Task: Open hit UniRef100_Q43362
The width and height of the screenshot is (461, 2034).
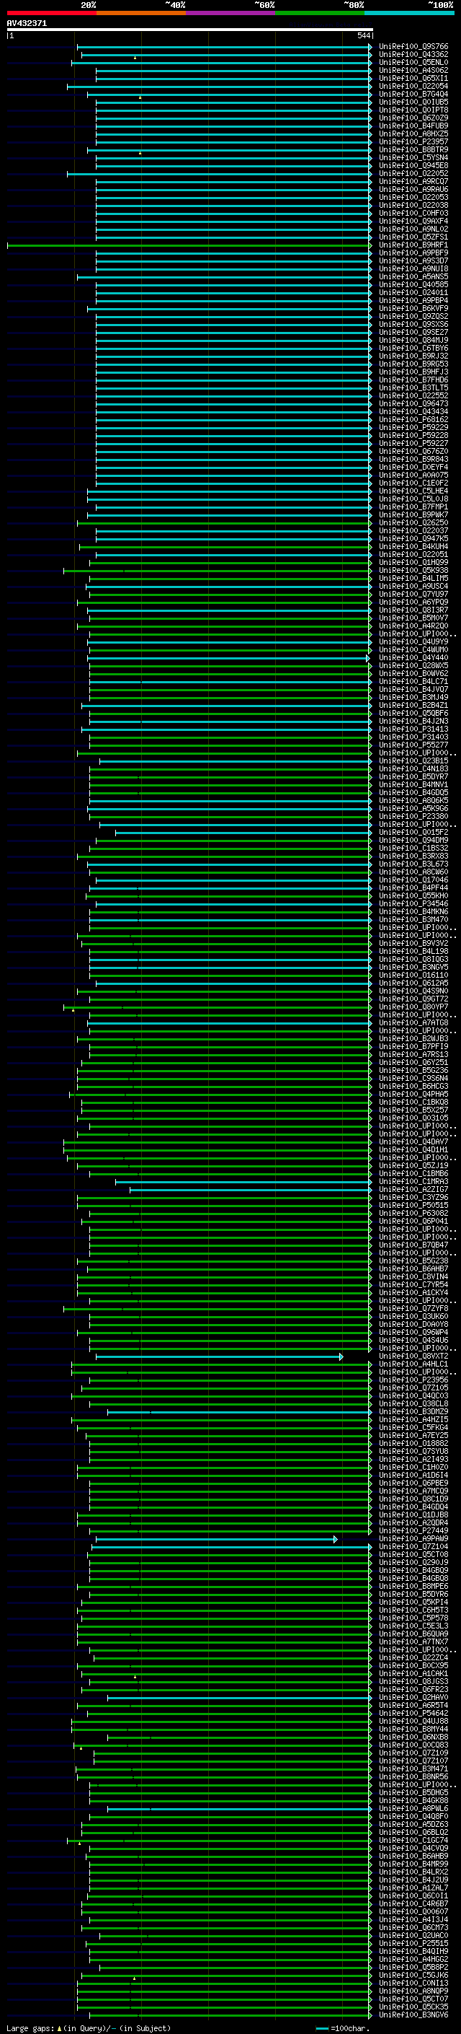Action: 413,55
